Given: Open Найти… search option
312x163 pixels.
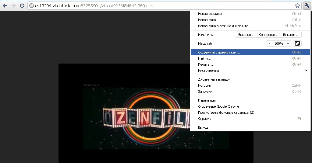Looking at the screenshot, I should coord(250,58).
